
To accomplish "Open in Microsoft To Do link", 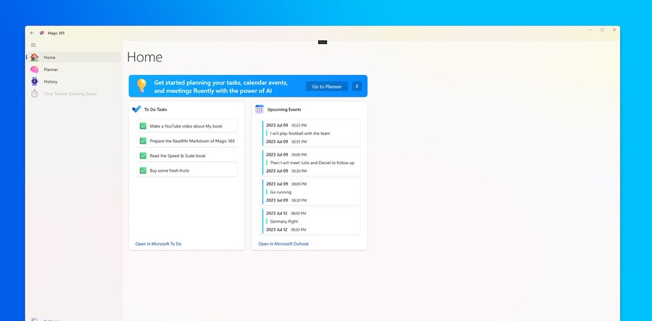I will 158,243.
